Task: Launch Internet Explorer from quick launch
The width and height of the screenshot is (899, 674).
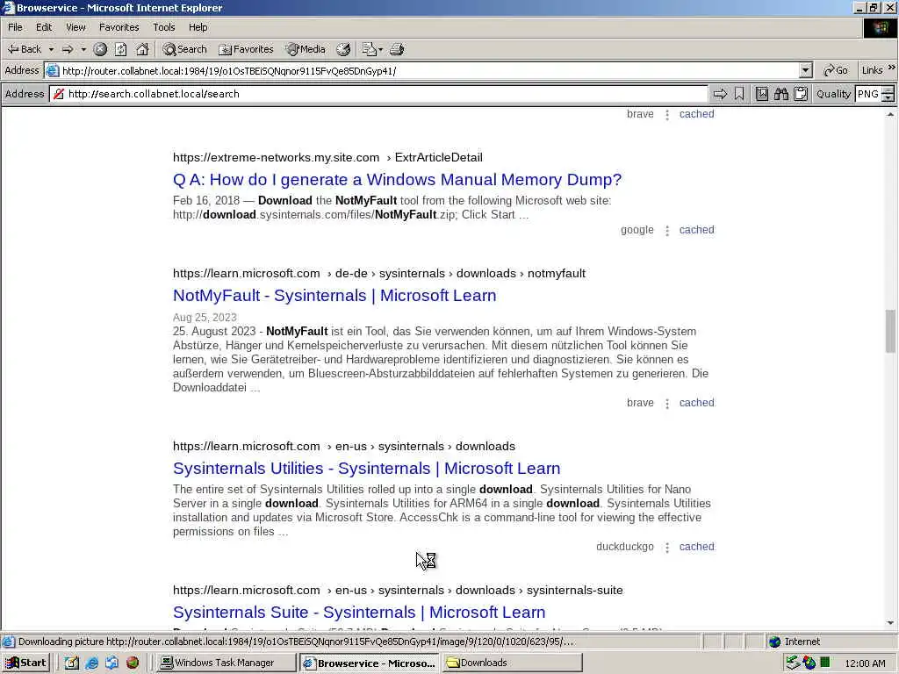Action: click(91, 663)
